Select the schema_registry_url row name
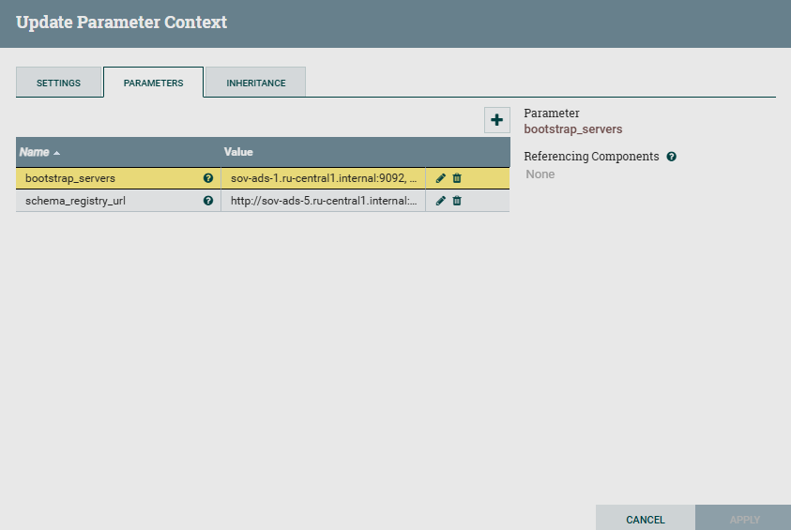 [75, 201]
